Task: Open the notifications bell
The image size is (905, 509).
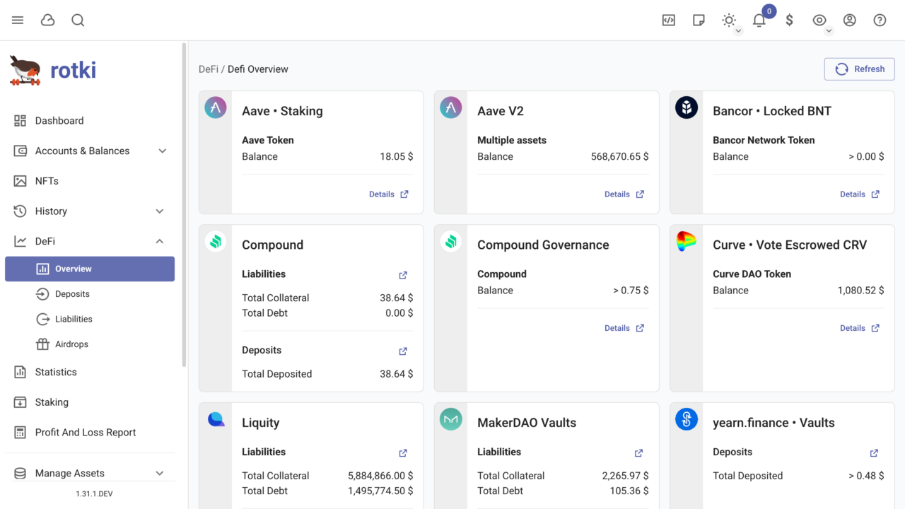Action: 759,21
